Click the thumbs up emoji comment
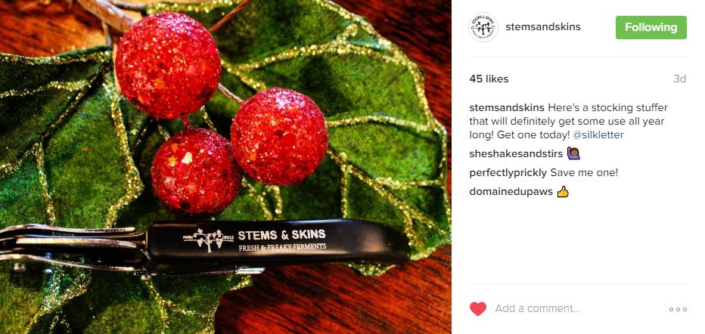705x334 pixels. tap(563, 192)
